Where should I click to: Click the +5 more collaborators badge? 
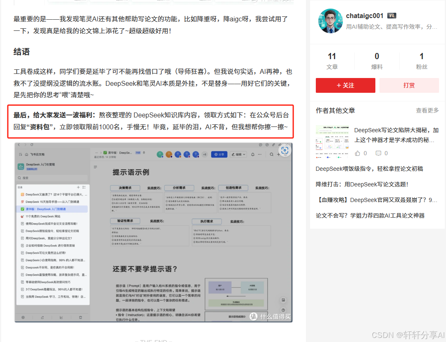click(x=205, y=154)
